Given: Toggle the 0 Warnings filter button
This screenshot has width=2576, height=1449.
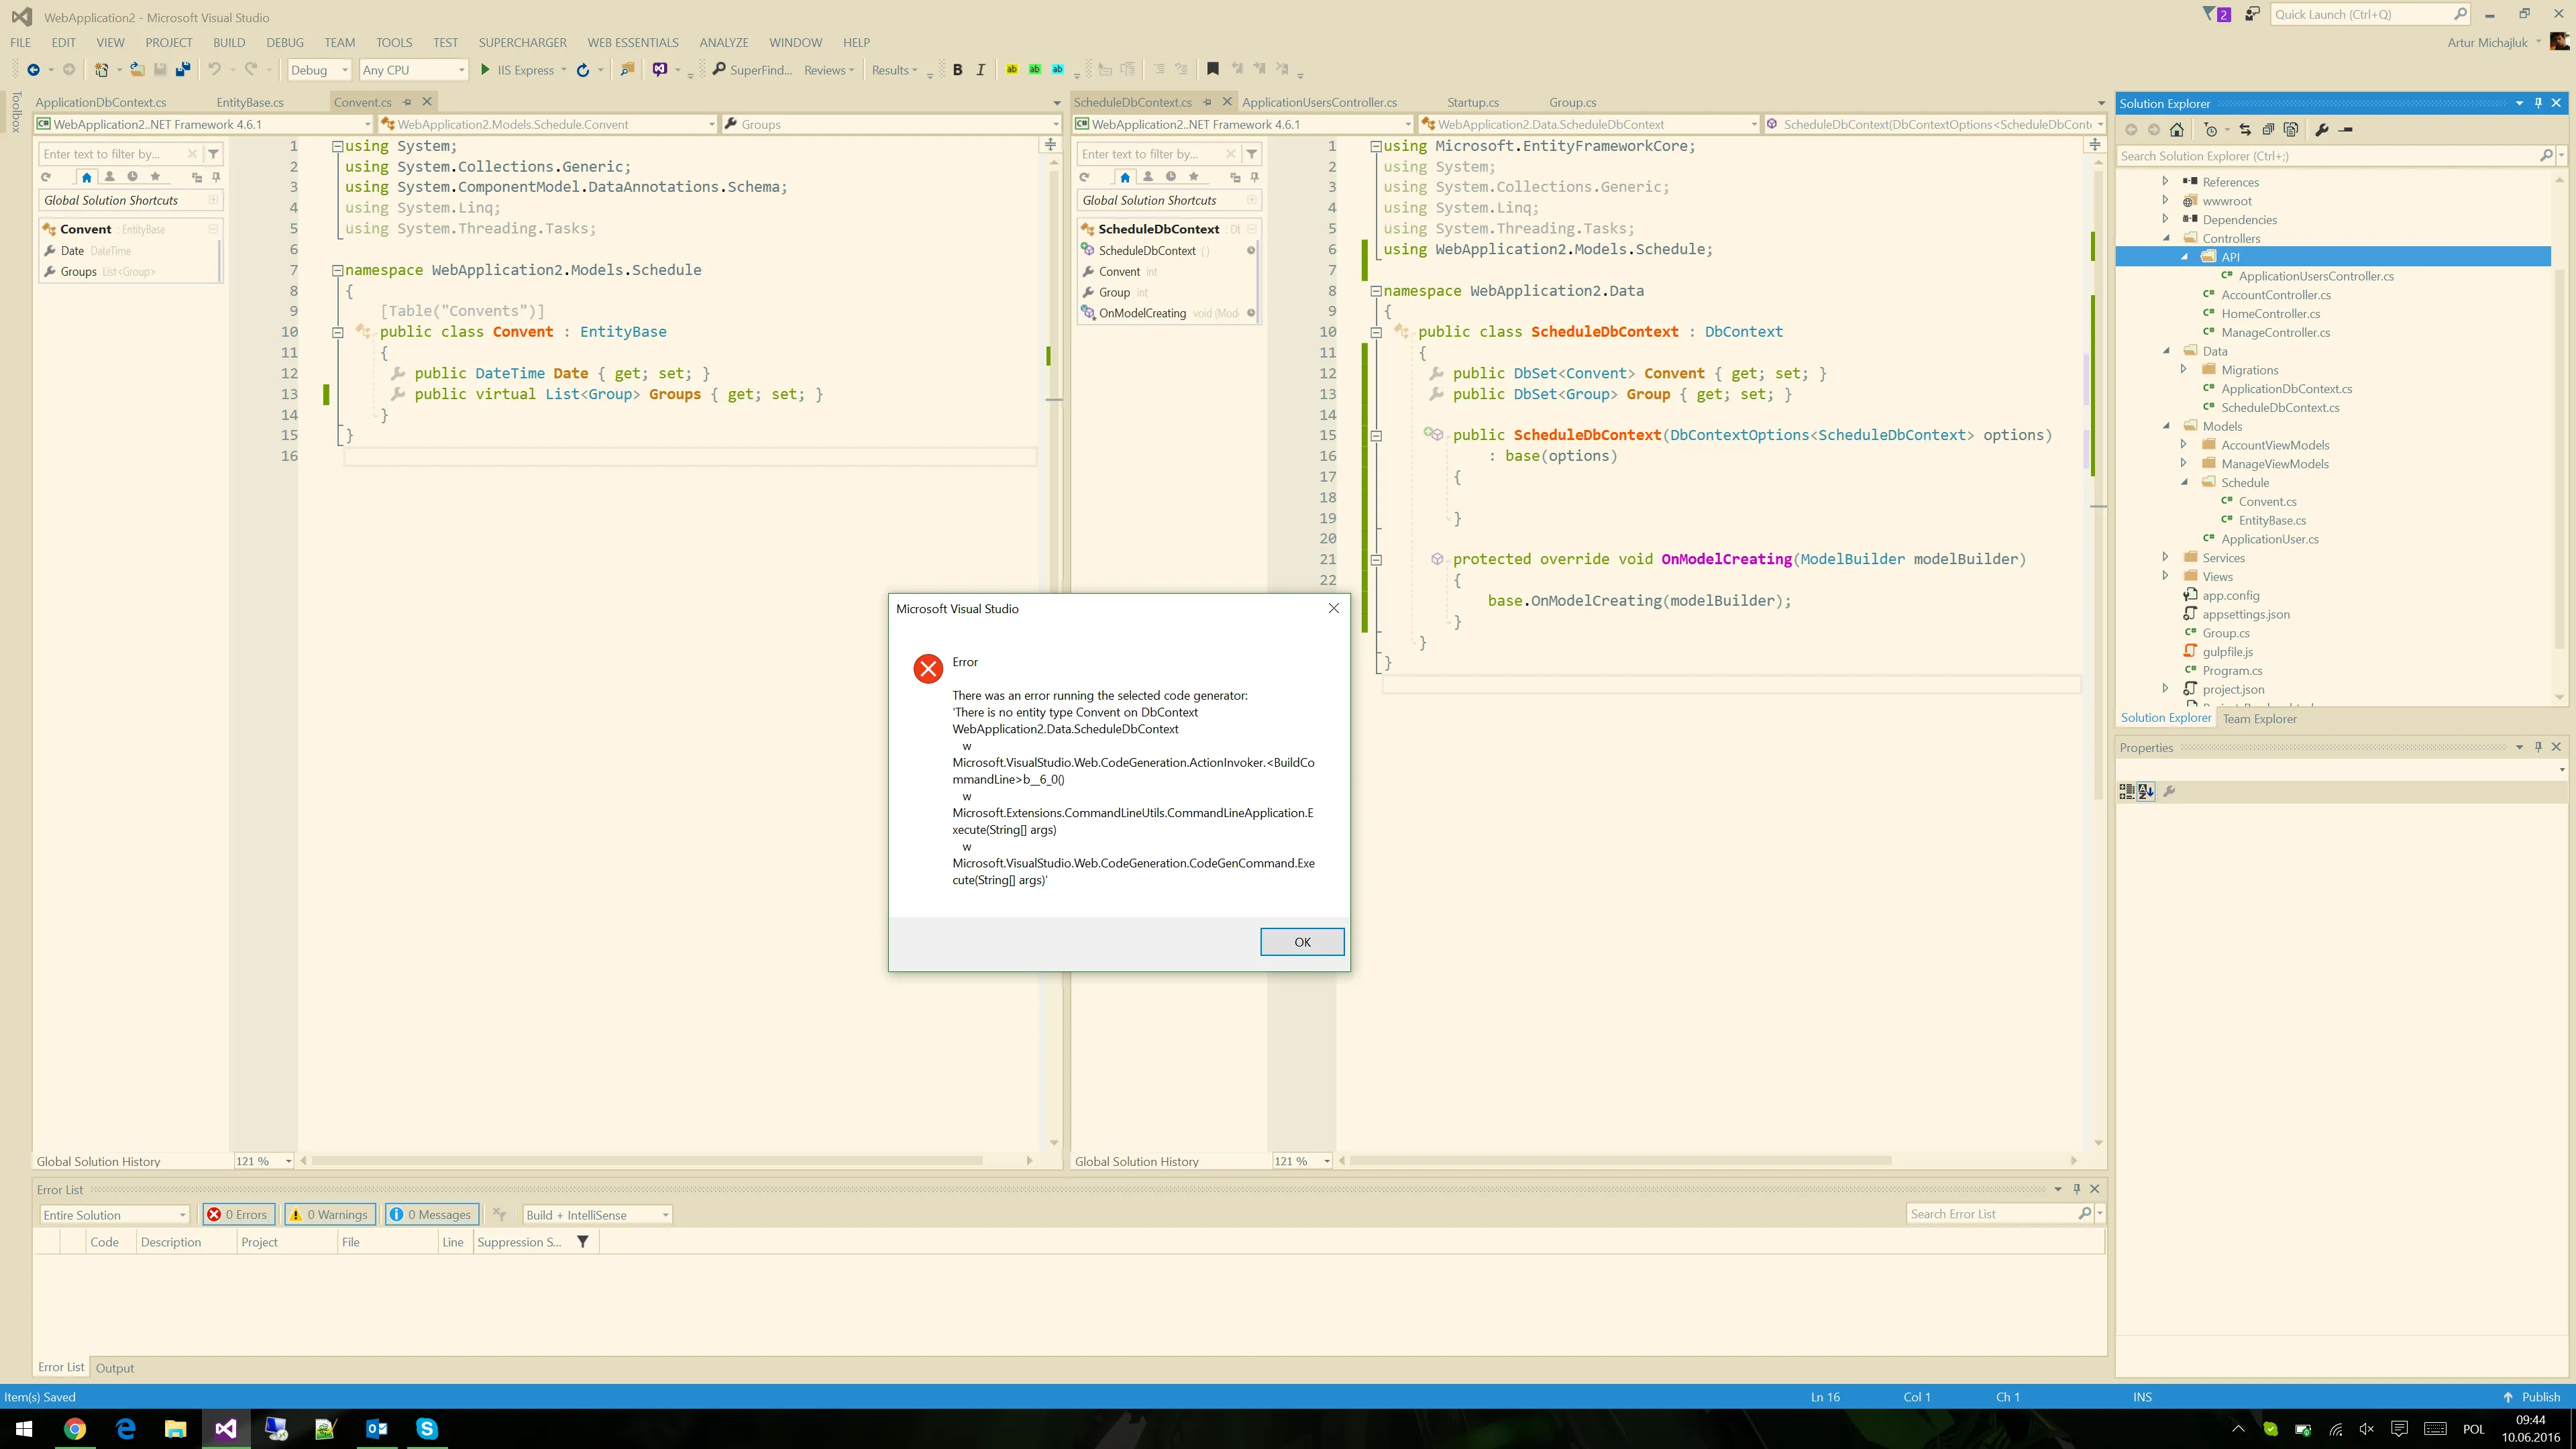Looking at the screenshot, I should click(330, 1214).
